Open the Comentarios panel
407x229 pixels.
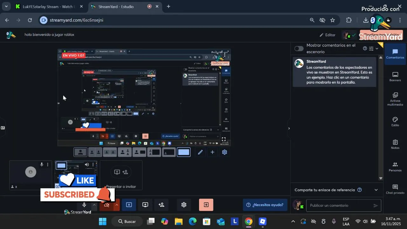(395, 54)
